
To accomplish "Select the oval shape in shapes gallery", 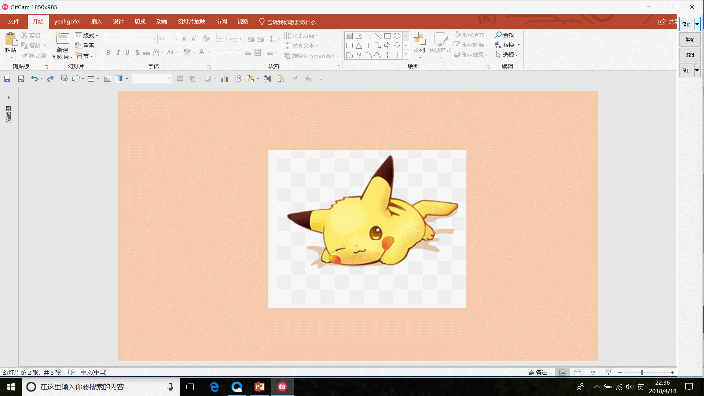I will [397, 36].
